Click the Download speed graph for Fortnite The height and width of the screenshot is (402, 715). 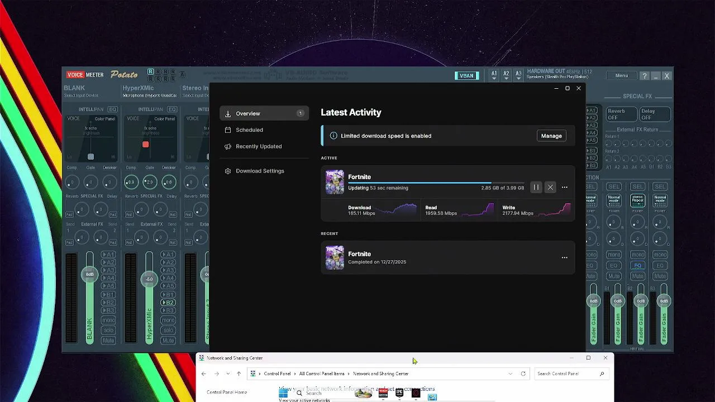(x=395, y=210)
